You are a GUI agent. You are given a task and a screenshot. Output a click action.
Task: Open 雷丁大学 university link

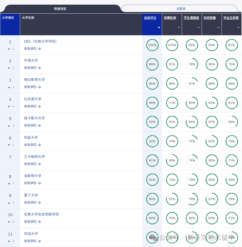(x=31, y=195)
